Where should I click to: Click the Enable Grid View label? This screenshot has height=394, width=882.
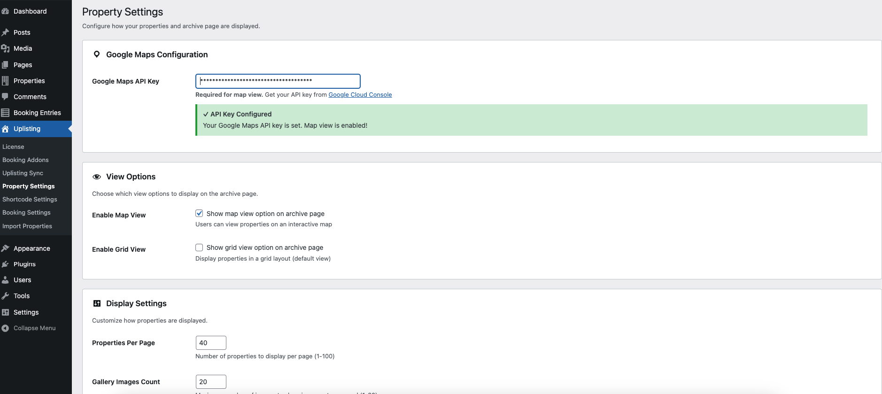coord(119,249)
